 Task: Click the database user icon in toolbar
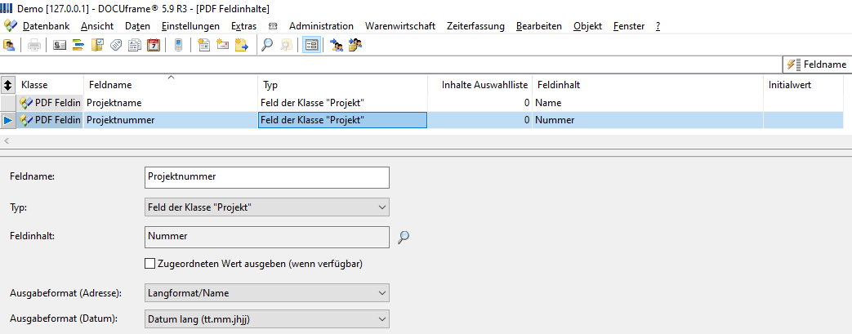click(9, 45)
